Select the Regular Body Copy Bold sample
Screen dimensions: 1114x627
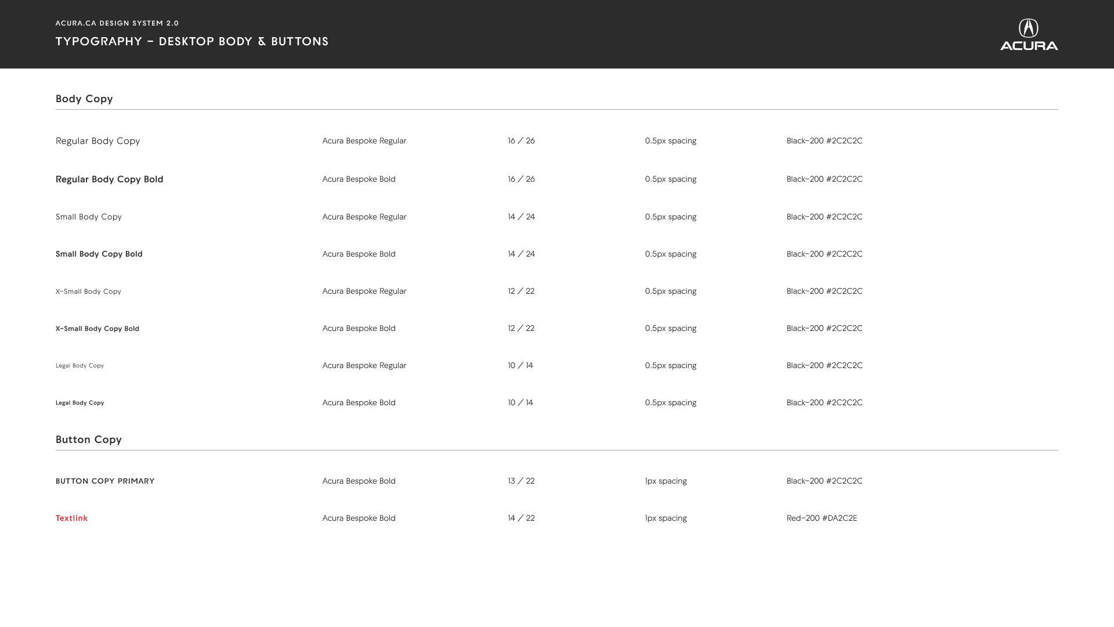110,179
